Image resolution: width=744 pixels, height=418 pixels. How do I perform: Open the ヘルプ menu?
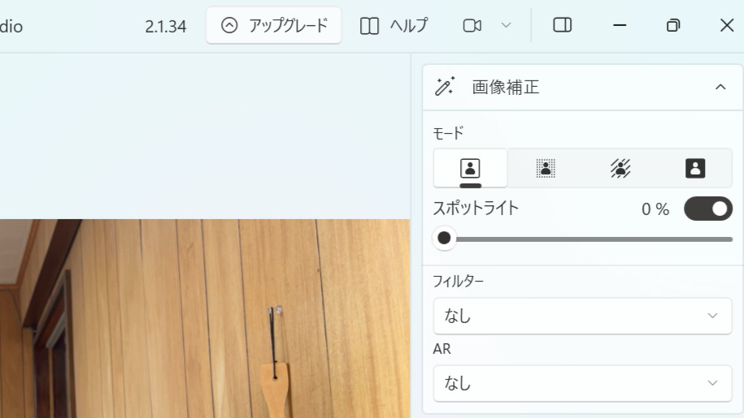click(x=394, y=26)
